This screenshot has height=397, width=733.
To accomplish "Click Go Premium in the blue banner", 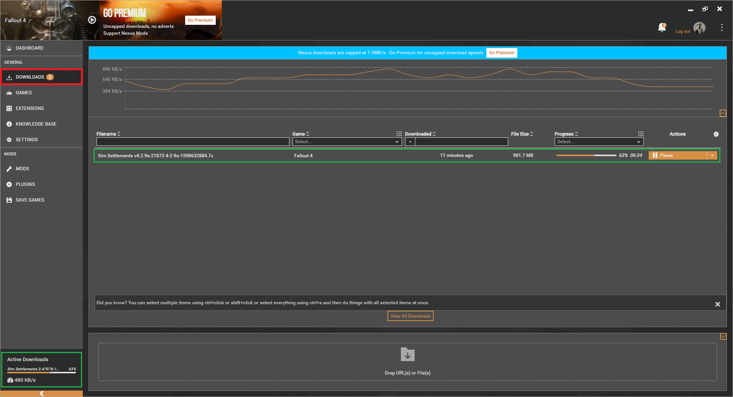I will (x=502, y=53).
